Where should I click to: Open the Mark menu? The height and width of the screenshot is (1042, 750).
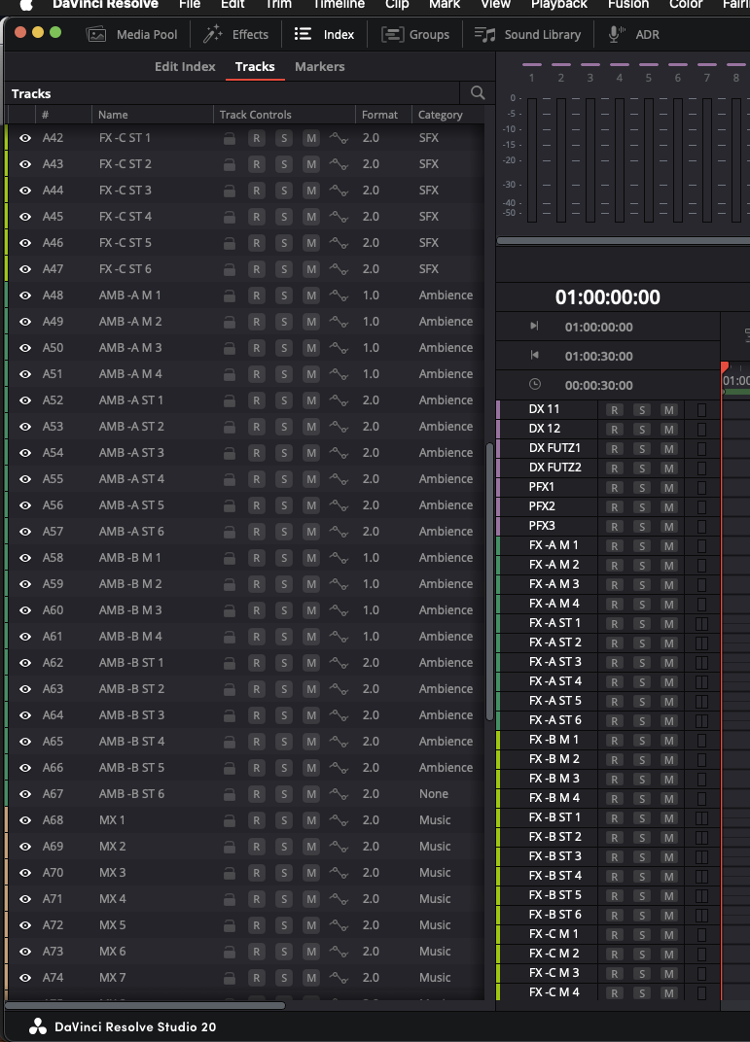tap(445, 4)
